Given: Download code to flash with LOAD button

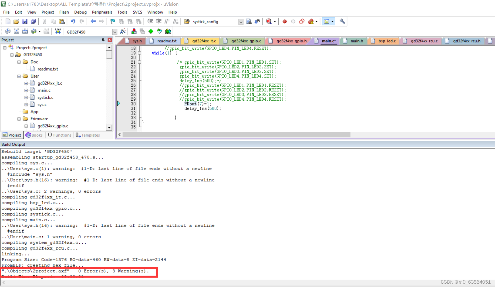Looking at the screenshot, I should tap(58, 31).
